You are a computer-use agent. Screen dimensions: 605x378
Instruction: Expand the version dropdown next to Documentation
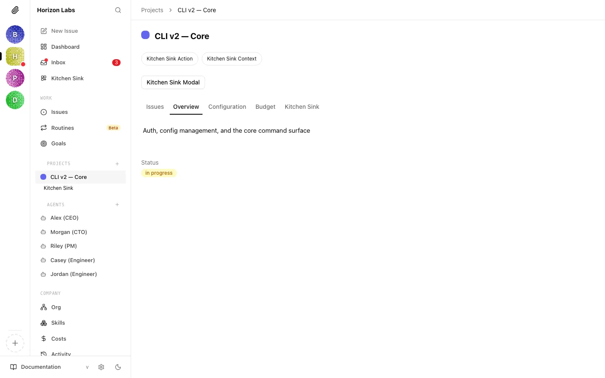87,367
